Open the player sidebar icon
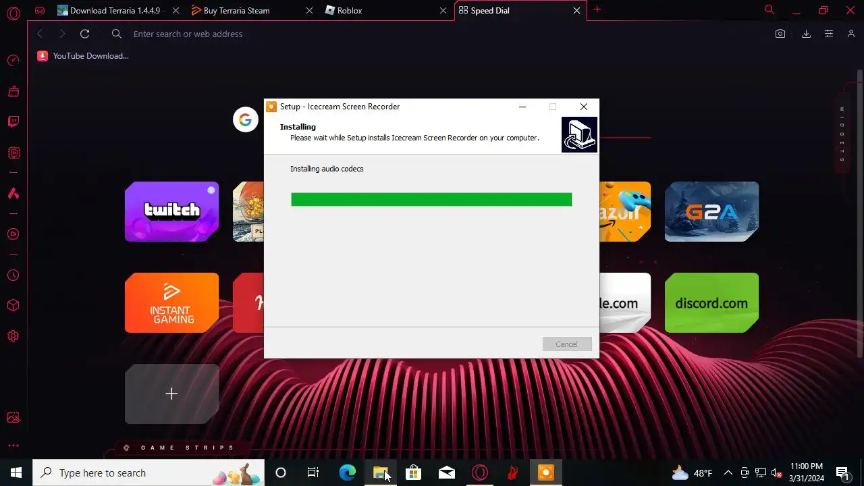 point(13,234)
